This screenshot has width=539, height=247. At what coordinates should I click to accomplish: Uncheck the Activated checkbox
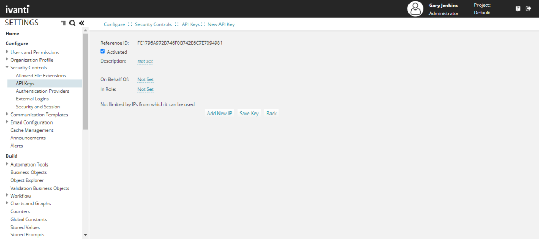pos(103,52)
